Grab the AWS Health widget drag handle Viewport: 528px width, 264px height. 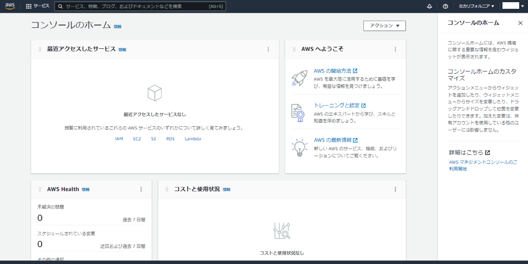click(x=40, y=189)
